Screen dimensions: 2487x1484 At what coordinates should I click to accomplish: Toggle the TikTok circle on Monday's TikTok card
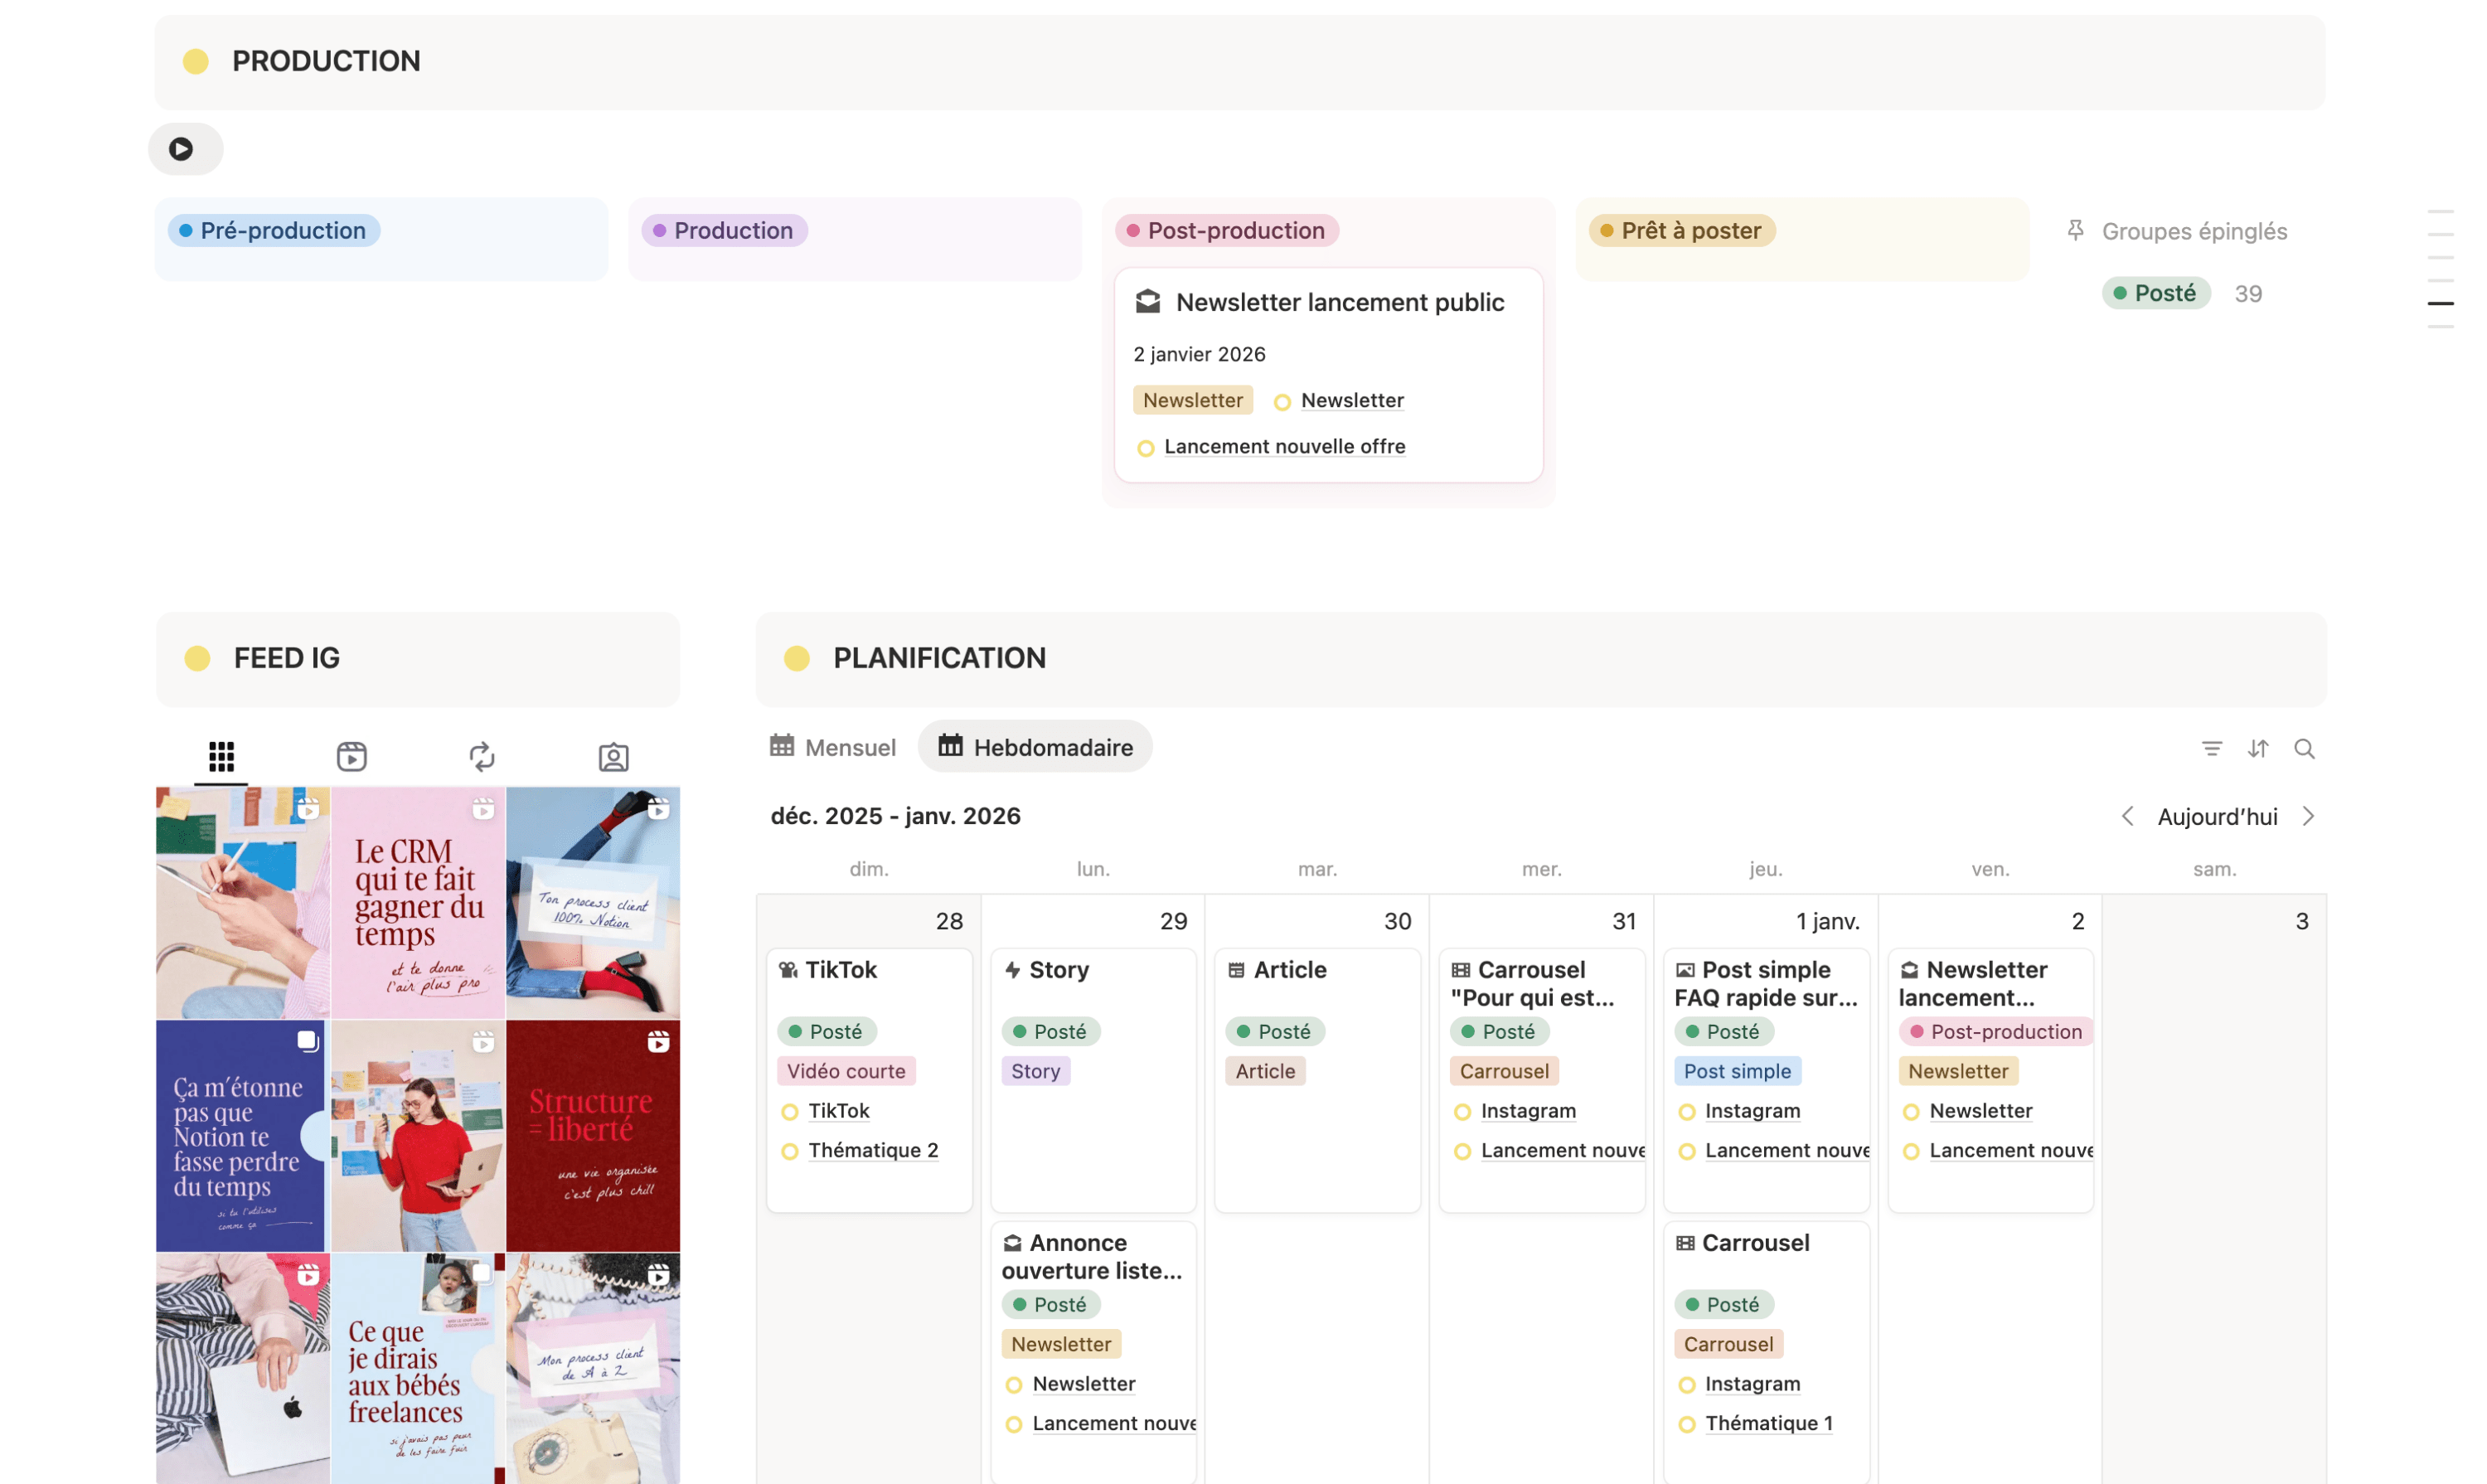[x=788, y=1111]
